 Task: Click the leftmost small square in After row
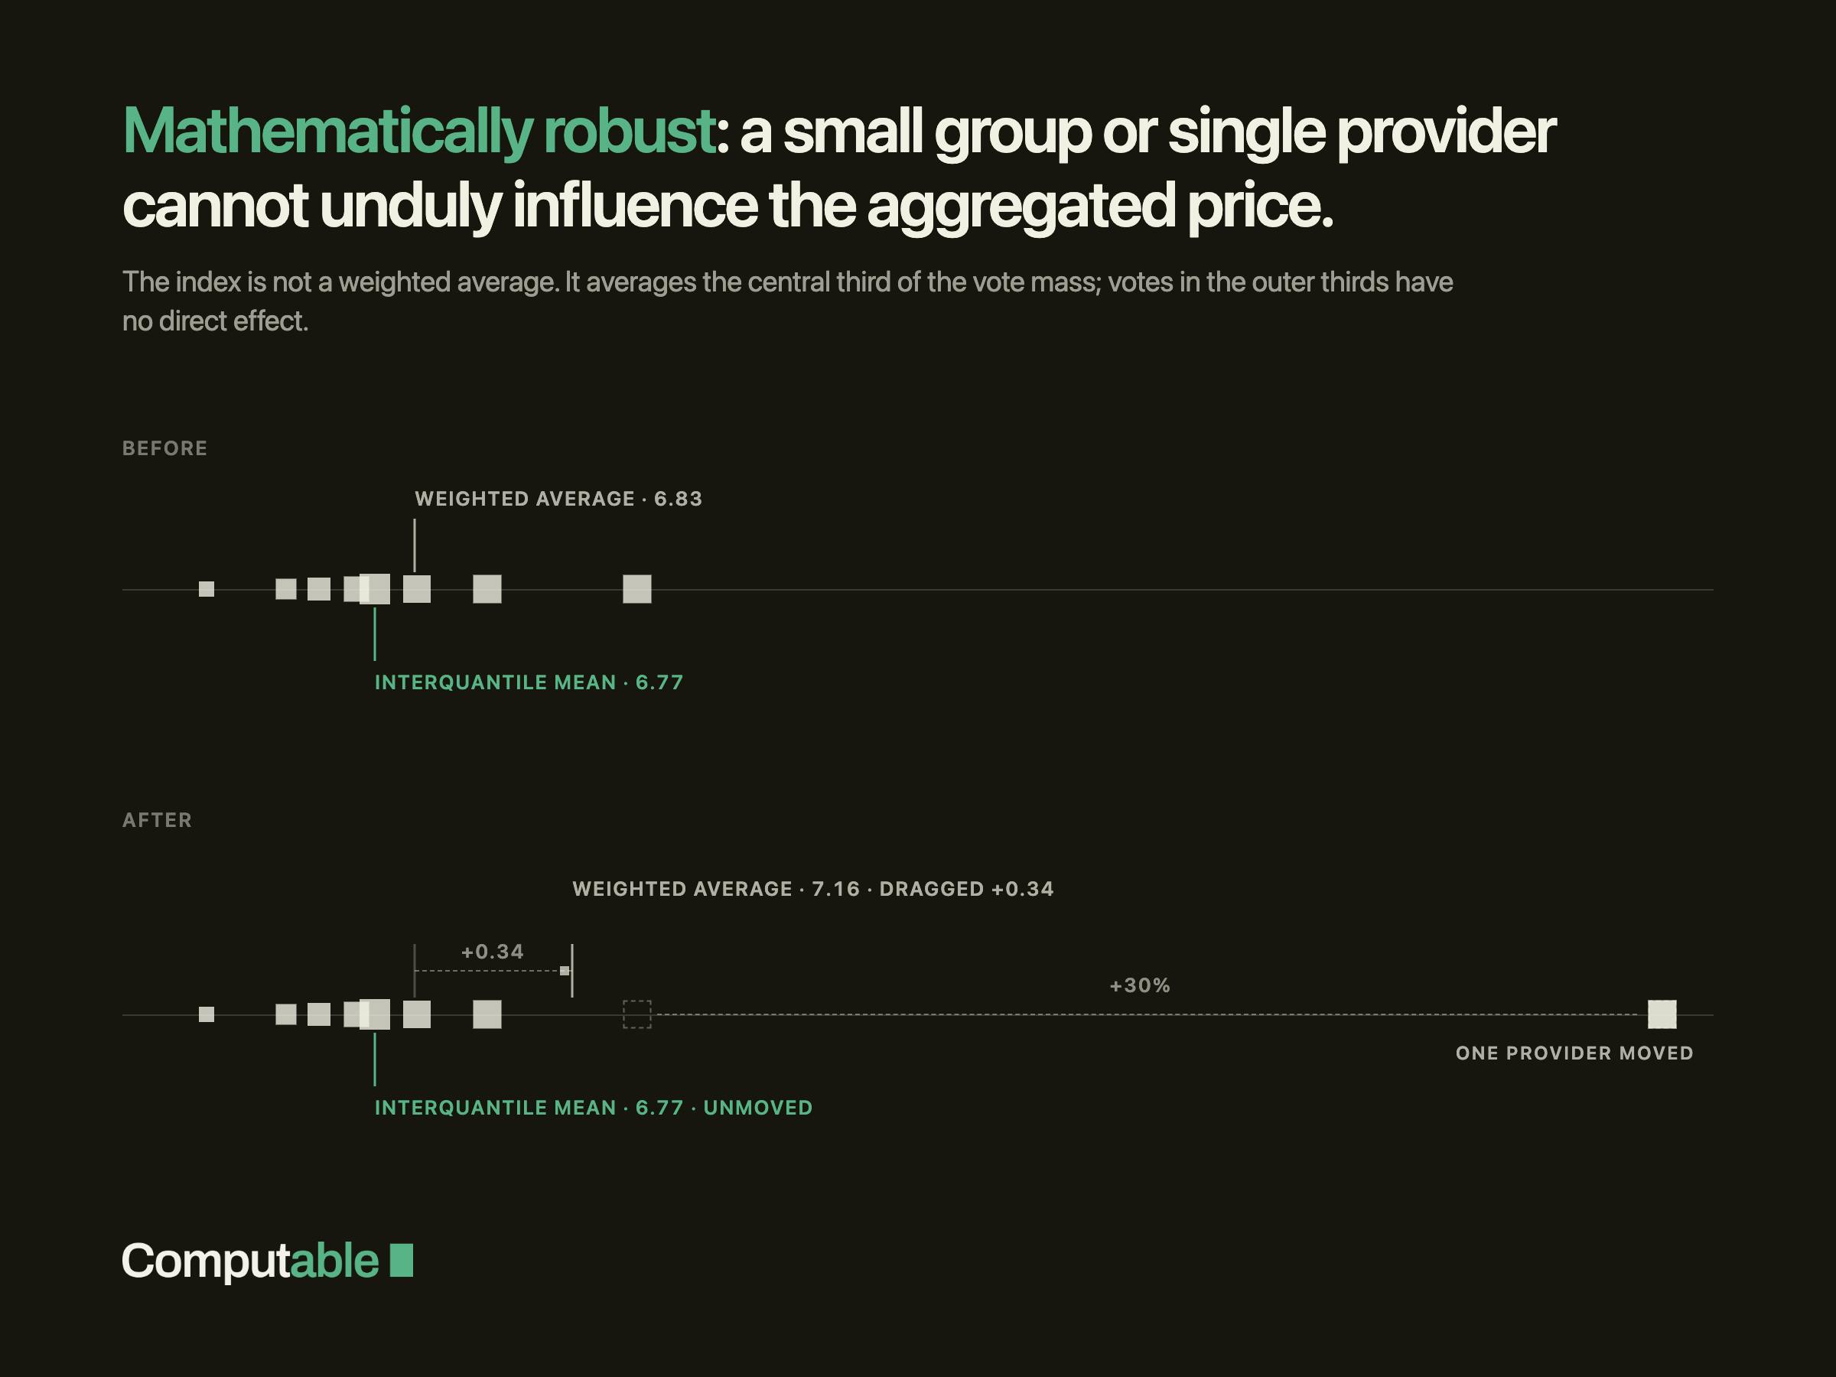pyautogui.click(x=207, y=1014)
